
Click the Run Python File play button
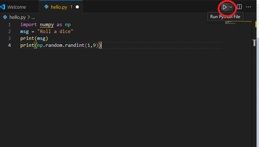pos(225,7)
